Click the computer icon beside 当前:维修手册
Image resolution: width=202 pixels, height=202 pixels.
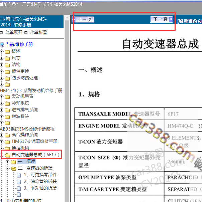tap(2, 45)
